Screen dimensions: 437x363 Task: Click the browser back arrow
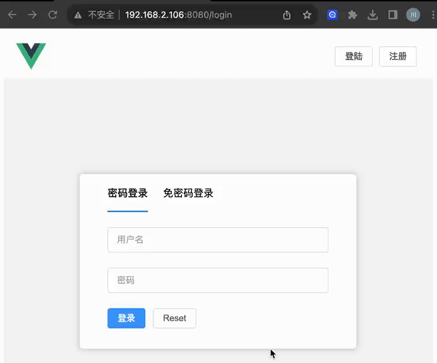12,15
